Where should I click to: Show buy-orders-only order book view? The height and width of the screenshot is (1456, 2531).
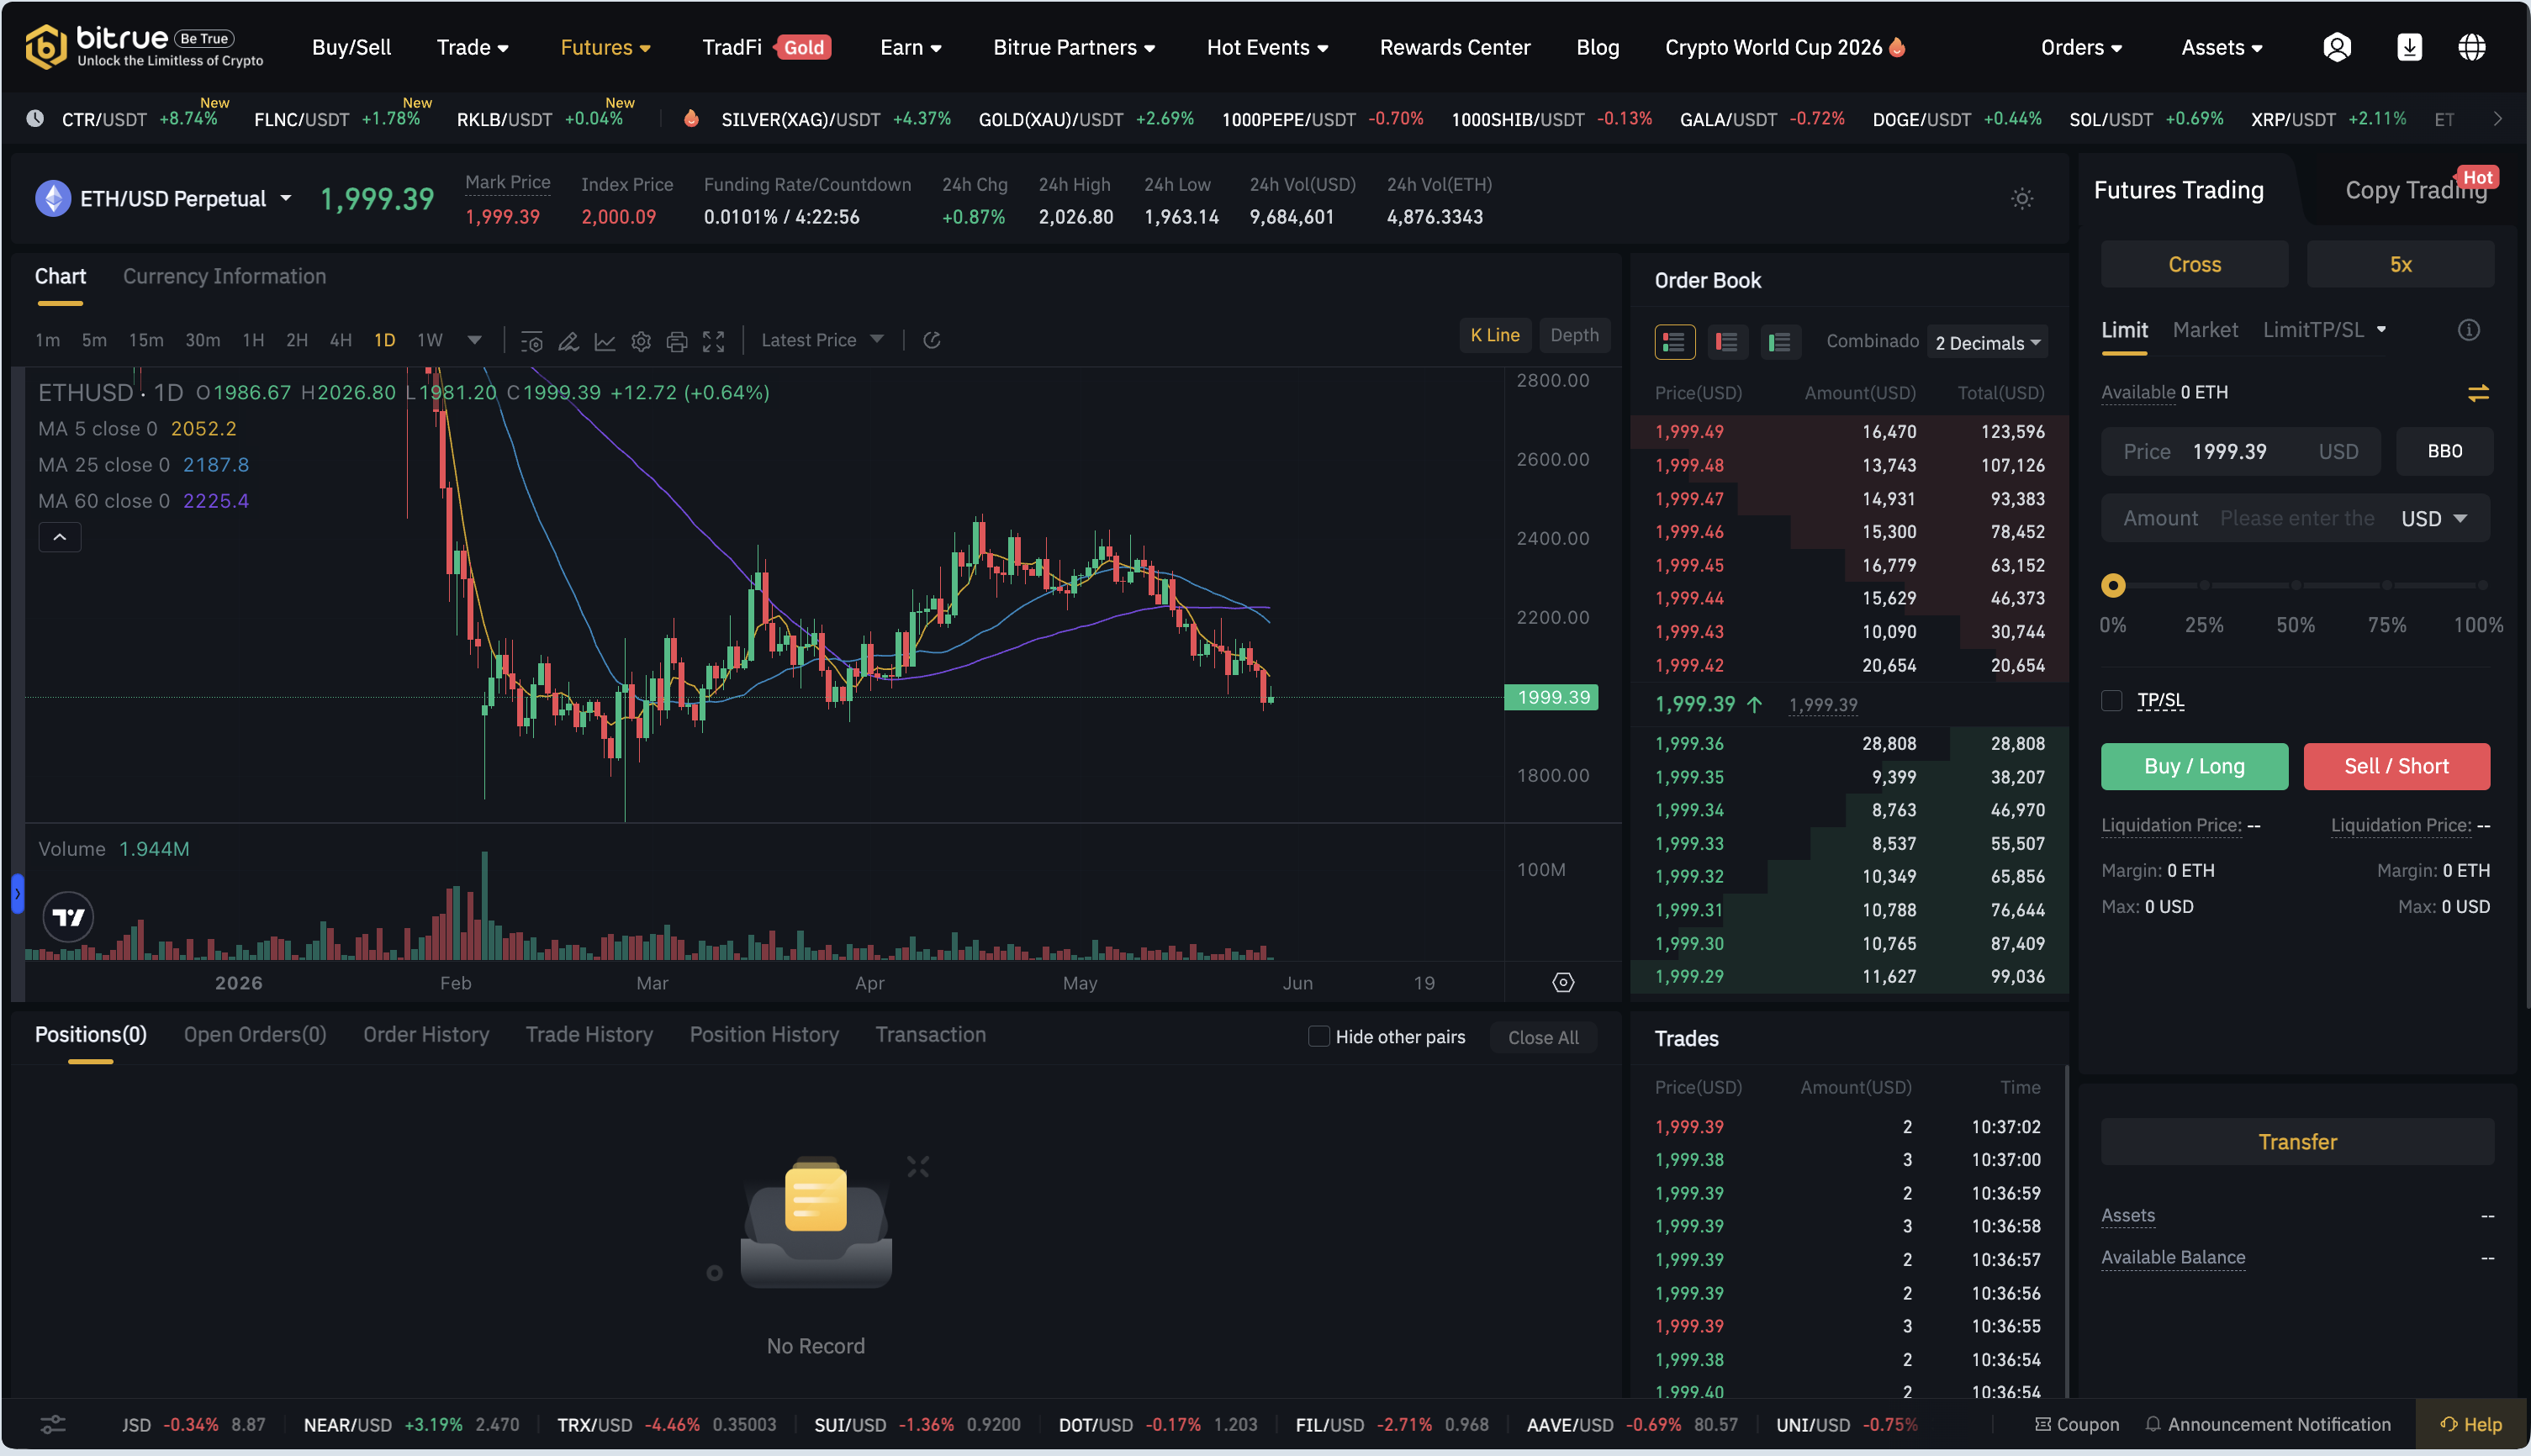point(1779,342)
